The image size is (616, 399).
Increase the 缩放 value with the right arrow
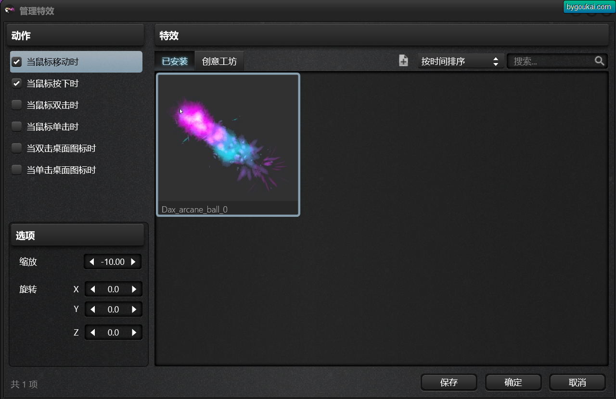point(133,262)
